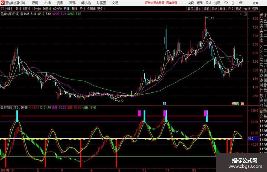
Task: Add stock with +自选 button
Action: coord(247,9)
